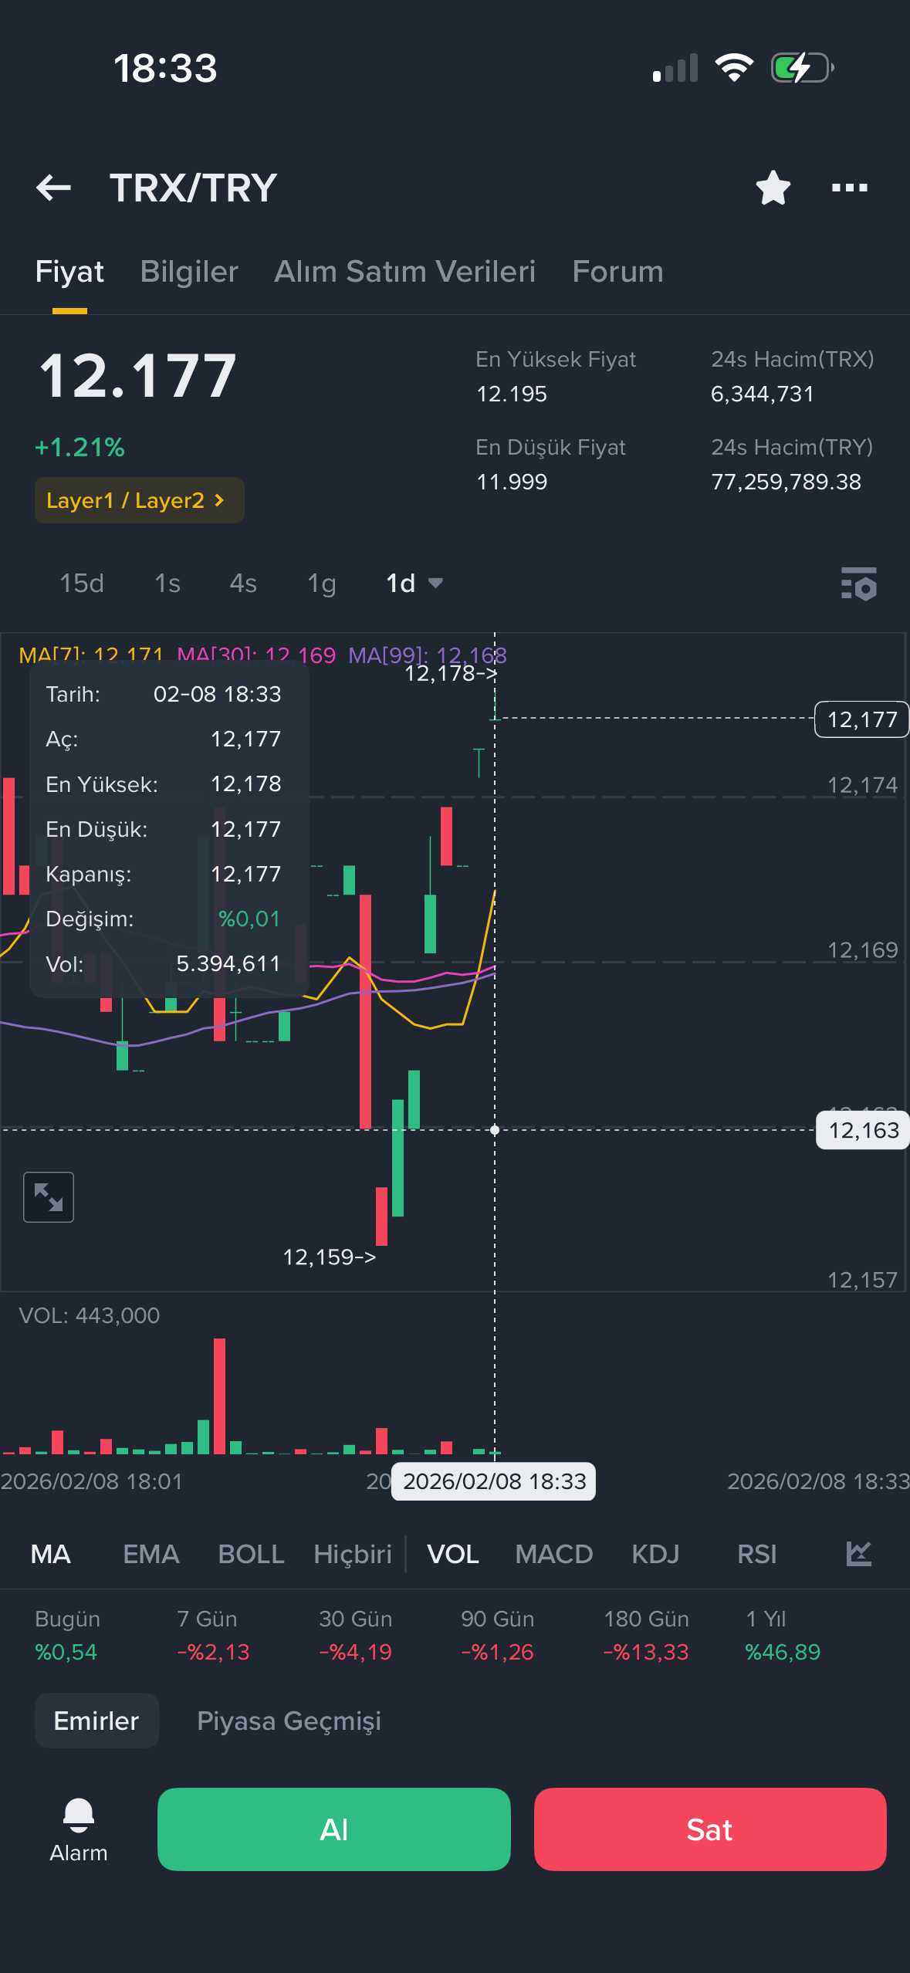This screenshot has height=1973, width=910.
Task: Open the three-dot more options menu
Action: [x=849, y=188]
